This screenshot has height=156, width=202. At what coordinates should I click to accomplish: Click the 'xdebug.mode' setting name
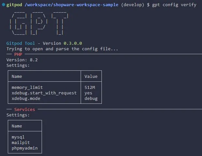pos(26,99)
